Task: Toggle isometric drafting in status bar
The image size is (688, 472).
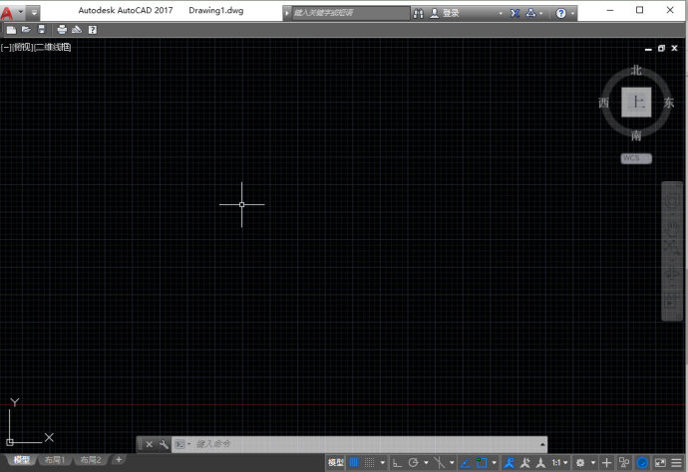Action: (439, 462)
